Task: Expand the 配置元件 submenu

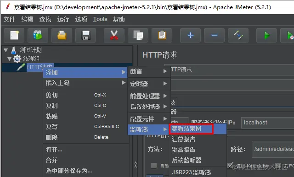Action: click(149, 119)
